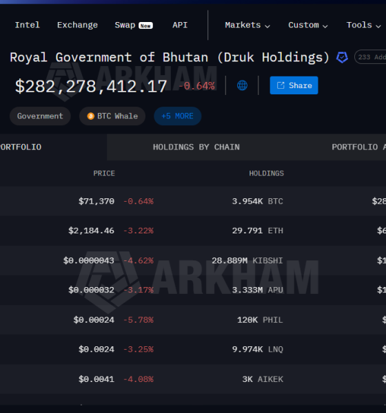Click the blue Share button
Image resolution: width=386 pixels, height=413 pixels.
click(294, 85)
